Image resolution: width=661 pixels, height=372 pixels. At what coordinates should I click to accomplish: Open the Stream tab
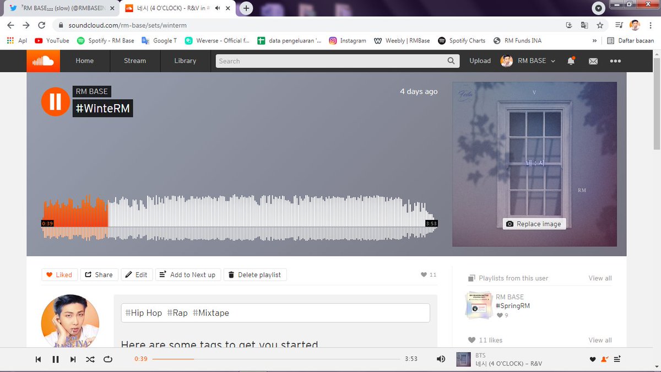click(x=135, y=61)
